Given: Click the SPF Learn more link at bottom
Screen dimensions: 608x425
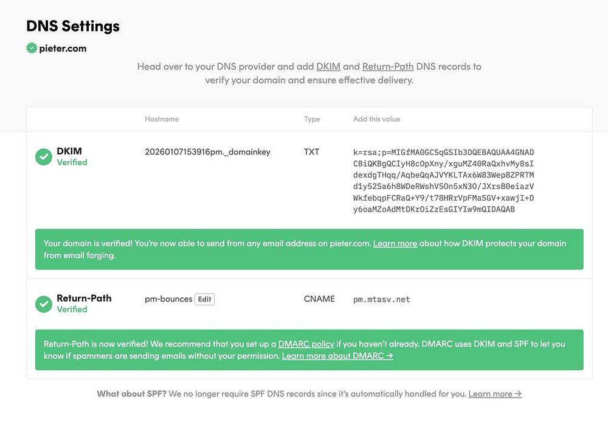Looking at the screenshot, I should click(495, 393).
